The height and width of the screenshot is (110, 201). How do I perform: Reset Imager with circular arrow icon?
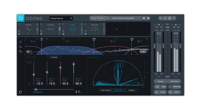coord(20,92)
